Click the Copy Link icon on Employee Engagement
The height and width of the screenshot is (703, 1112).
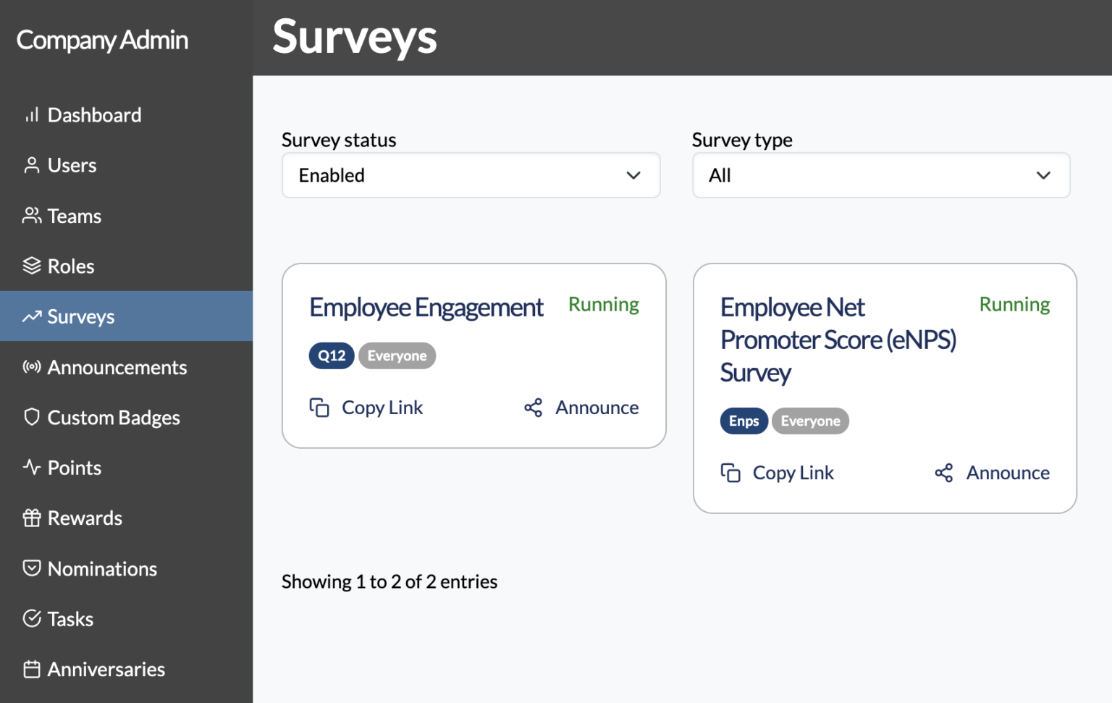(319, 407)
